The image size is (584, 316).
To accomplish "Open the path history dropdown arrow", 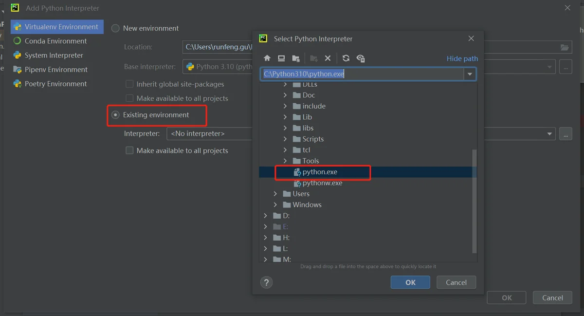I will 470,74.
